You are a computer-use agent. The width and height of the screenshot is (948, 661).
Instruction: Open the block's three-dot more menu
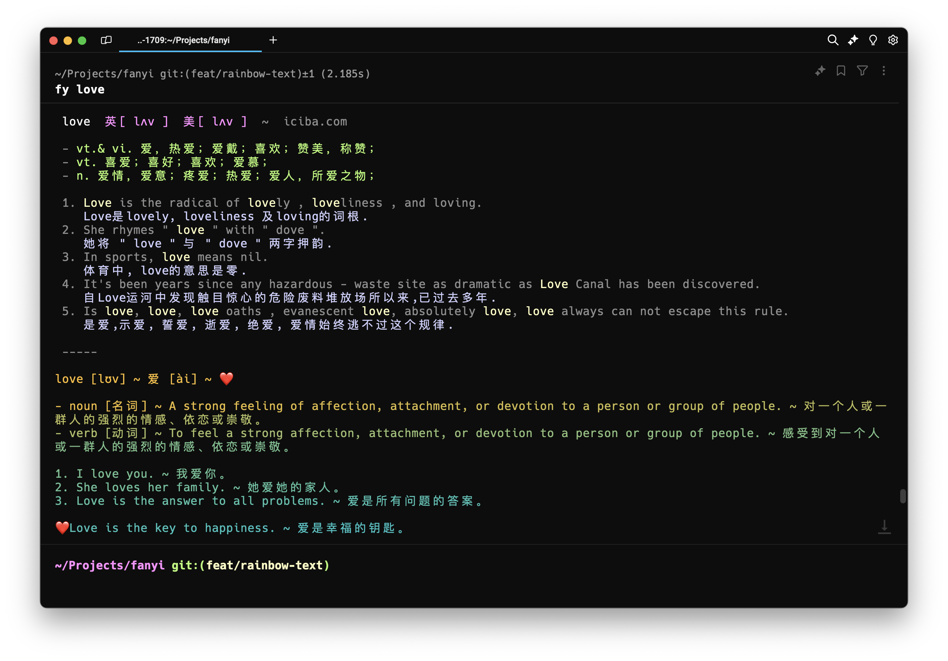(x=883, y=71)
